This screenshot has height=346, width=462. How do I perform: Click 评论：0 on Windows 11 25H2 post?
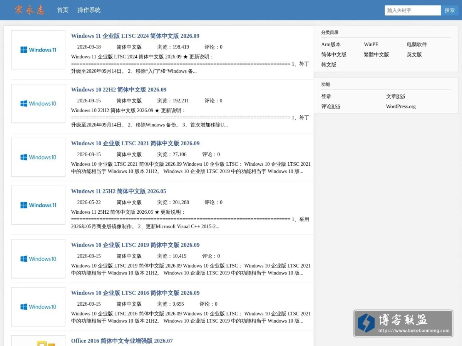(214, 202)
